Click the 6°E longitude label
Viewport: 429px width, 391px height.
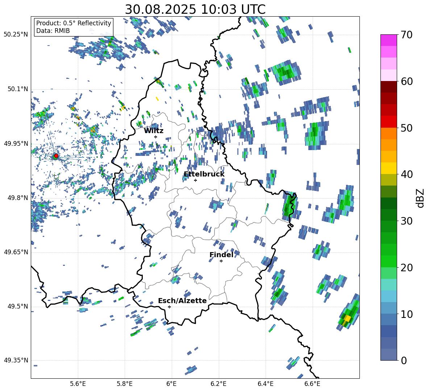tap(171, 384)
